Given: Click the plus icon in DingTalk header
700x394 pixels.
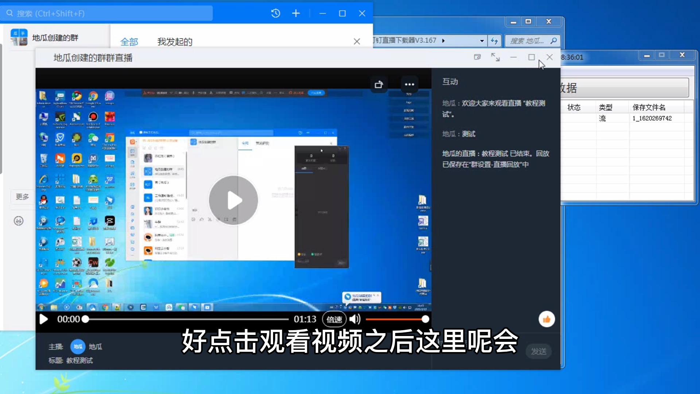Looking at the screenshot, I should point(296,13).
